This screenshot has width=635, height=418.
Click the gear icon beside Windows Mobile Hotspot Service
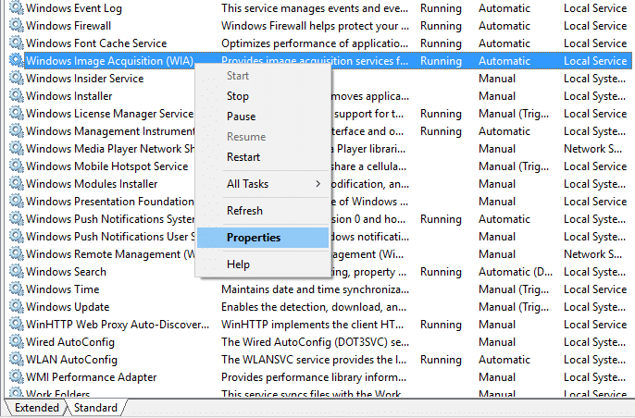17,166
